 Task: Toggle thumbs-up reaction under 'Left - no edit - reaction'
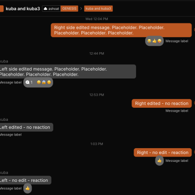tap(27, 188)
